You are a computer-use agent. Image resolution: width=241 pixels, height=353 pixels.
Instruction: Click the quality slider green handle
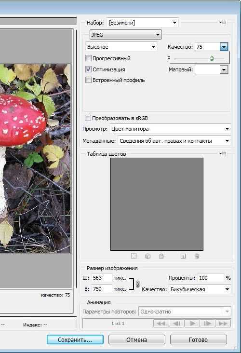212,58
